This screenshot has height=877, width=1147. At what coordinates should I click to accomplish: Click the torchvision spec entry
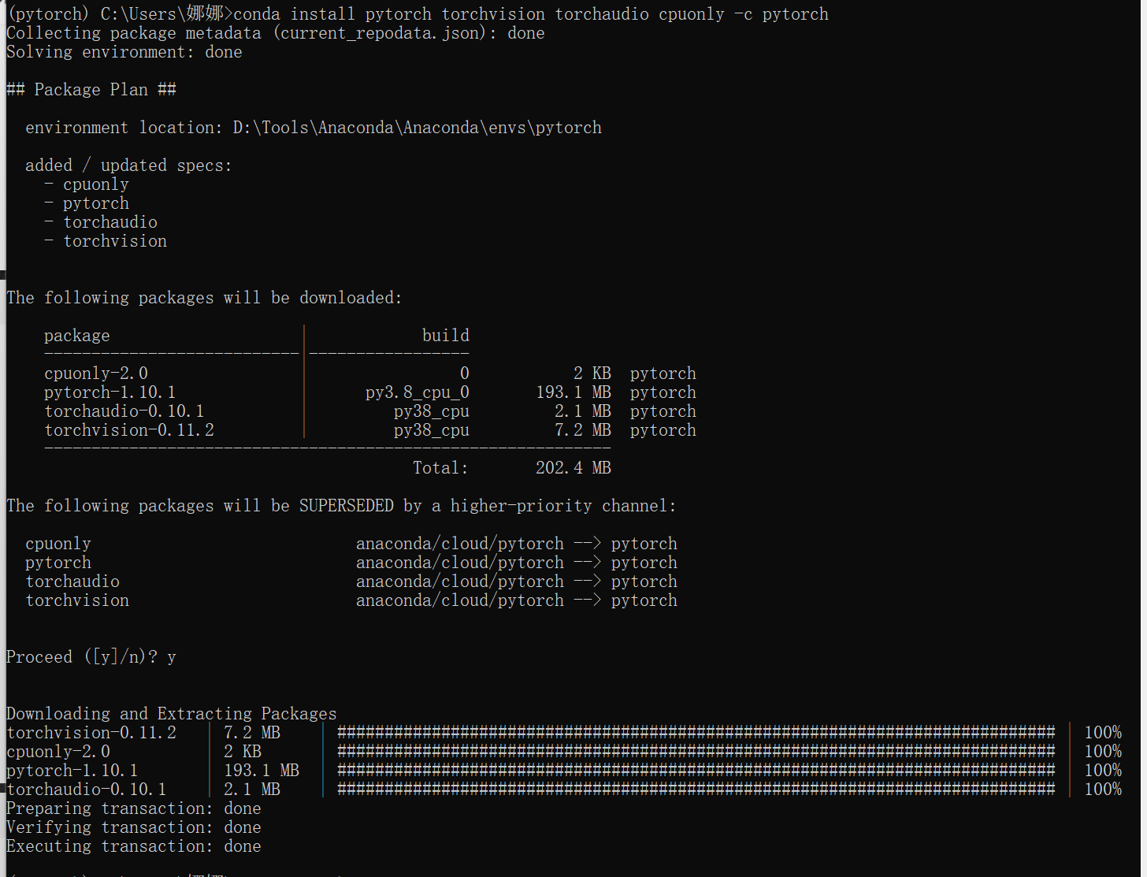pyautogui.click(x=115, y=240)
